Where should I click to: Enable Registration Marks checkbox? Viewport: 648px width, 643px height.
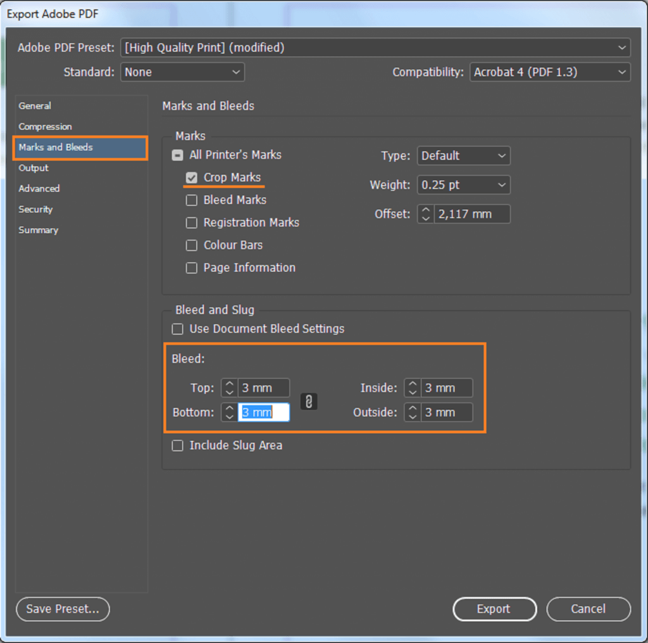coord(191,222)
